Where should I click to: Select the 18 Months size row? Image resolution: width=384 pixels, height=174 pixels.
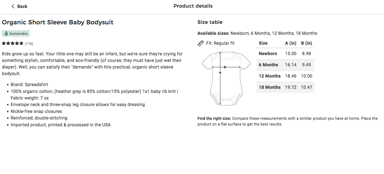285,87
